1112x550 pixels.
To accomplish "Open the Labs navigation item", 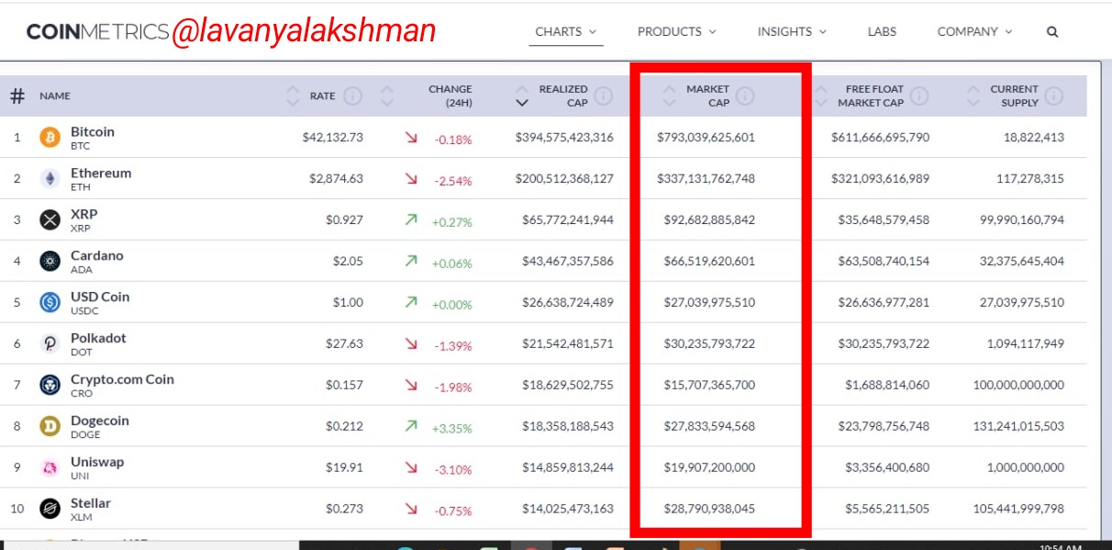I will coord(882,31).
